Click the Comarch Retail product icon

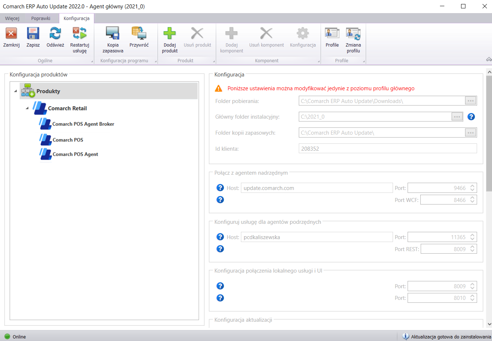[x=40, y=108]
